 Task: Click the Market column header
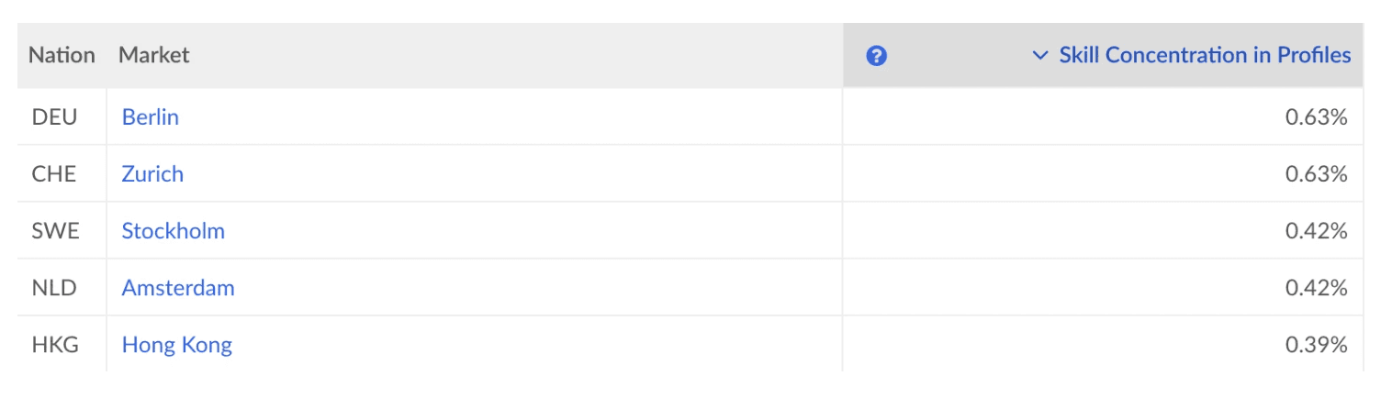[153, 55]
